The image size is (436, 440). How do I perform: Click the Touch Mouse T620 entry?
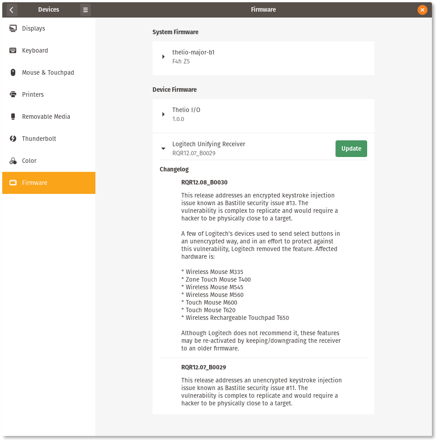(208, 310)
